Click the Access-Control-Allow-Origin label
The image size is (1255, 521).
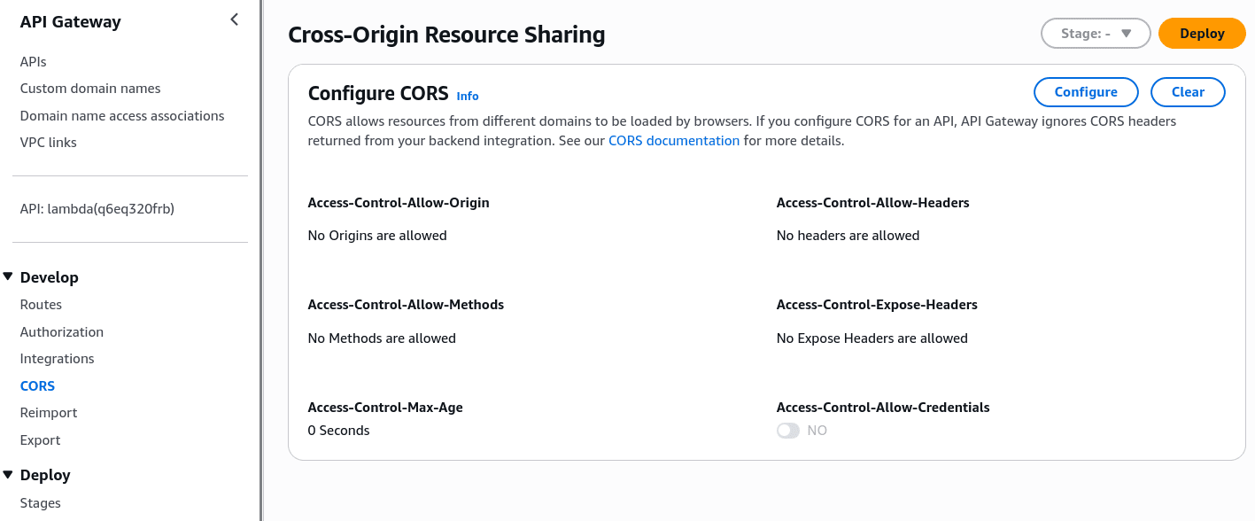[x=399, y=203]
